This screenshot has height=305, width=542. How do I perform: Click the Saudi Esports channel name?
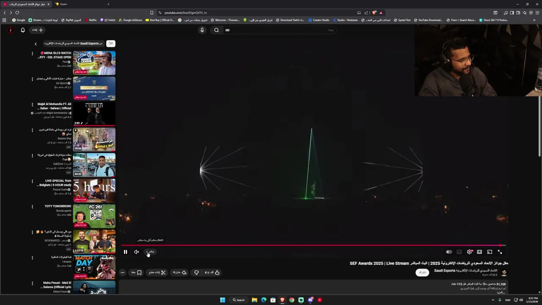(465, 271)
